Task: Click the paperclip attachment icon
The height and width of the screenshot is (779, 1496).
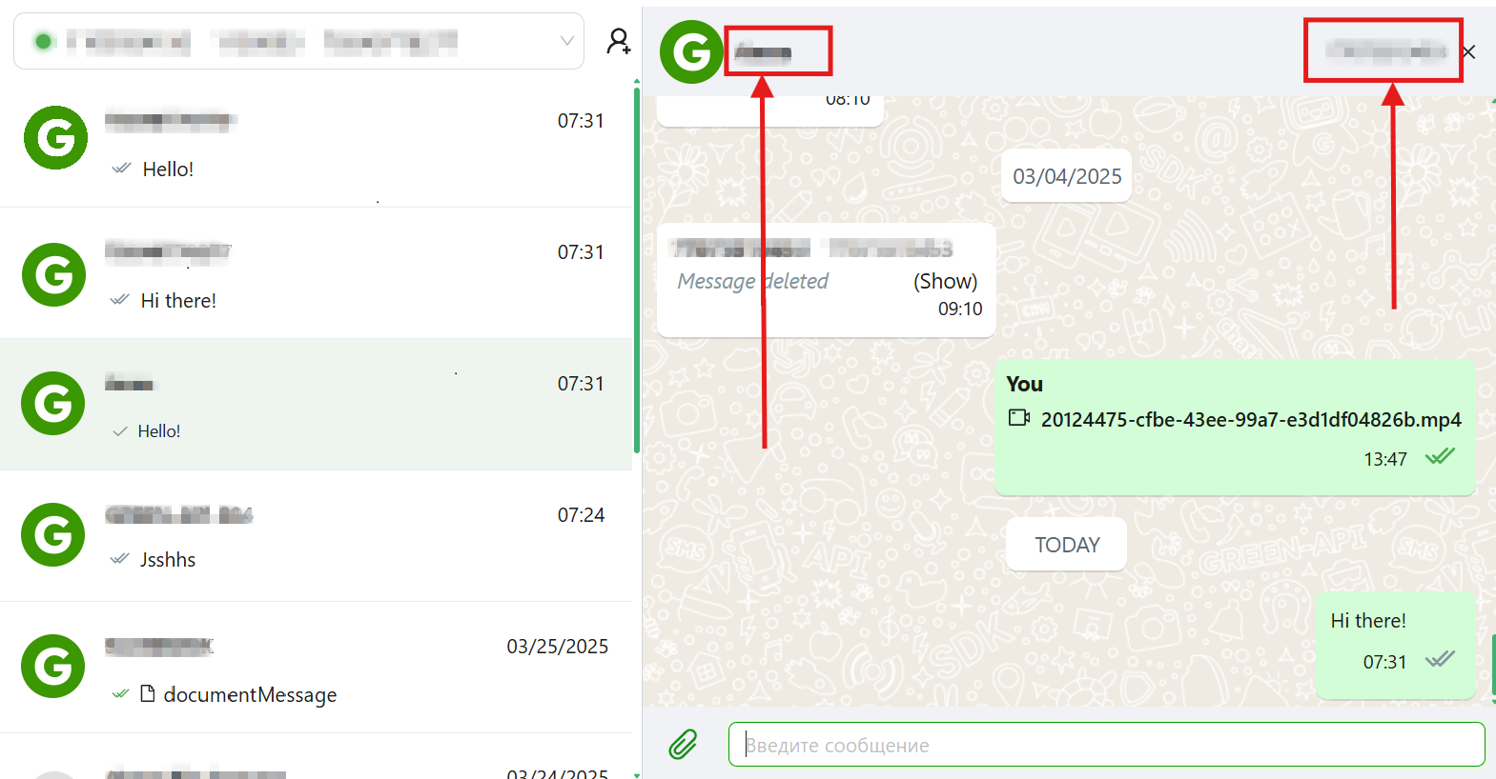Action: [x=683, y=744]
